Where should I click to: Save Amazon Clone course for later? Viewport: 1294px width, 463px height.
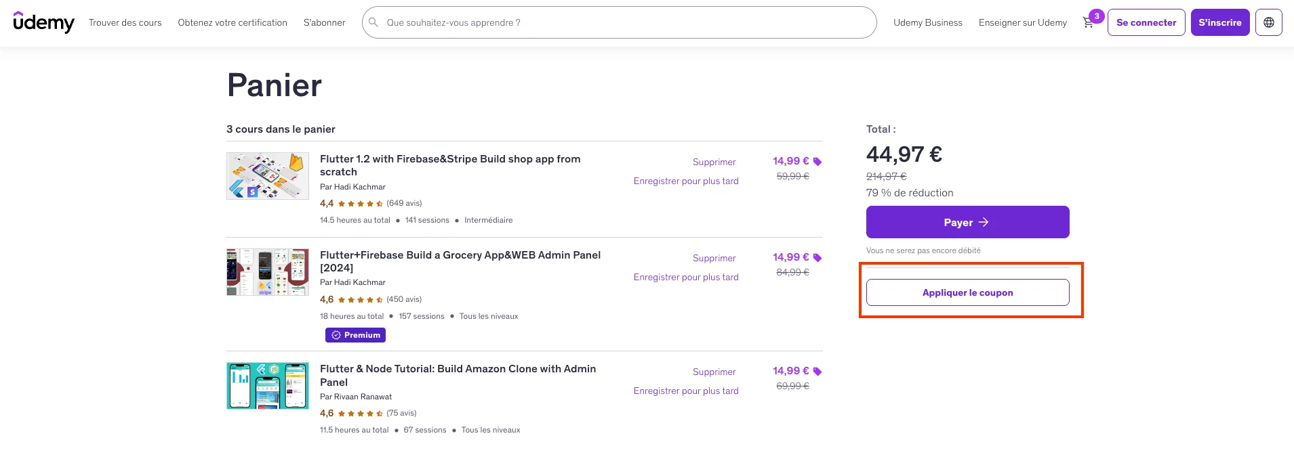(686, 391)
